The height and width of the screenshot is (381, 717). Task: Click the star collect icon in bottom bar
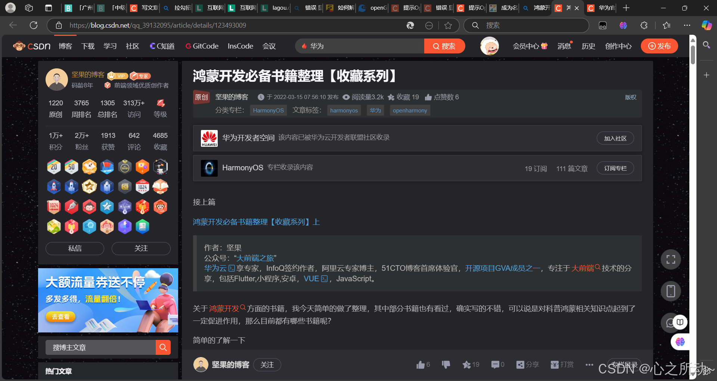point(466,365)
